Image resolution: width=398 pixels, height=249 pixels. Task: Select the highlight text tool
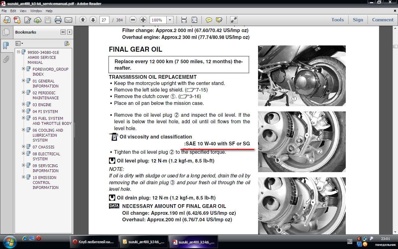pyautogui.click(x=219, y=20)
